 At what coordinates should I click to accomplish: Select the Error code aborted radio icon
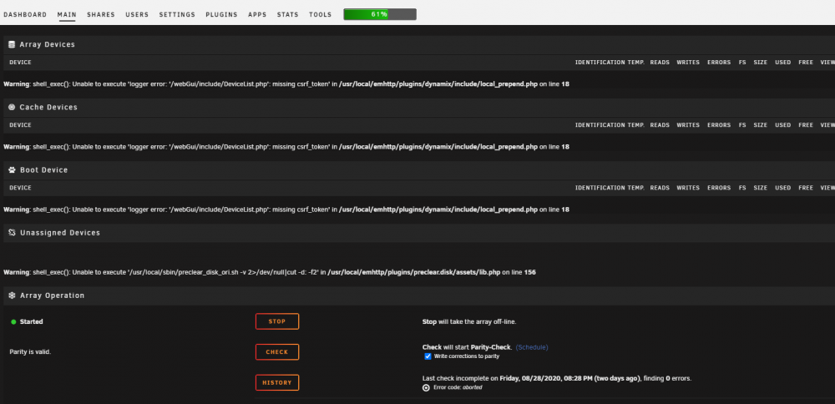[x=426, y=387]
